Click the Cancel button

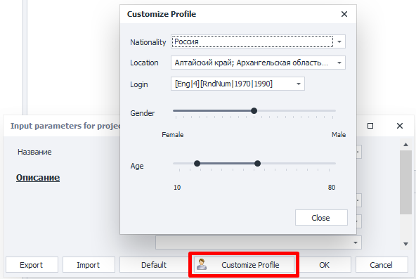click(x=382, y=265)
